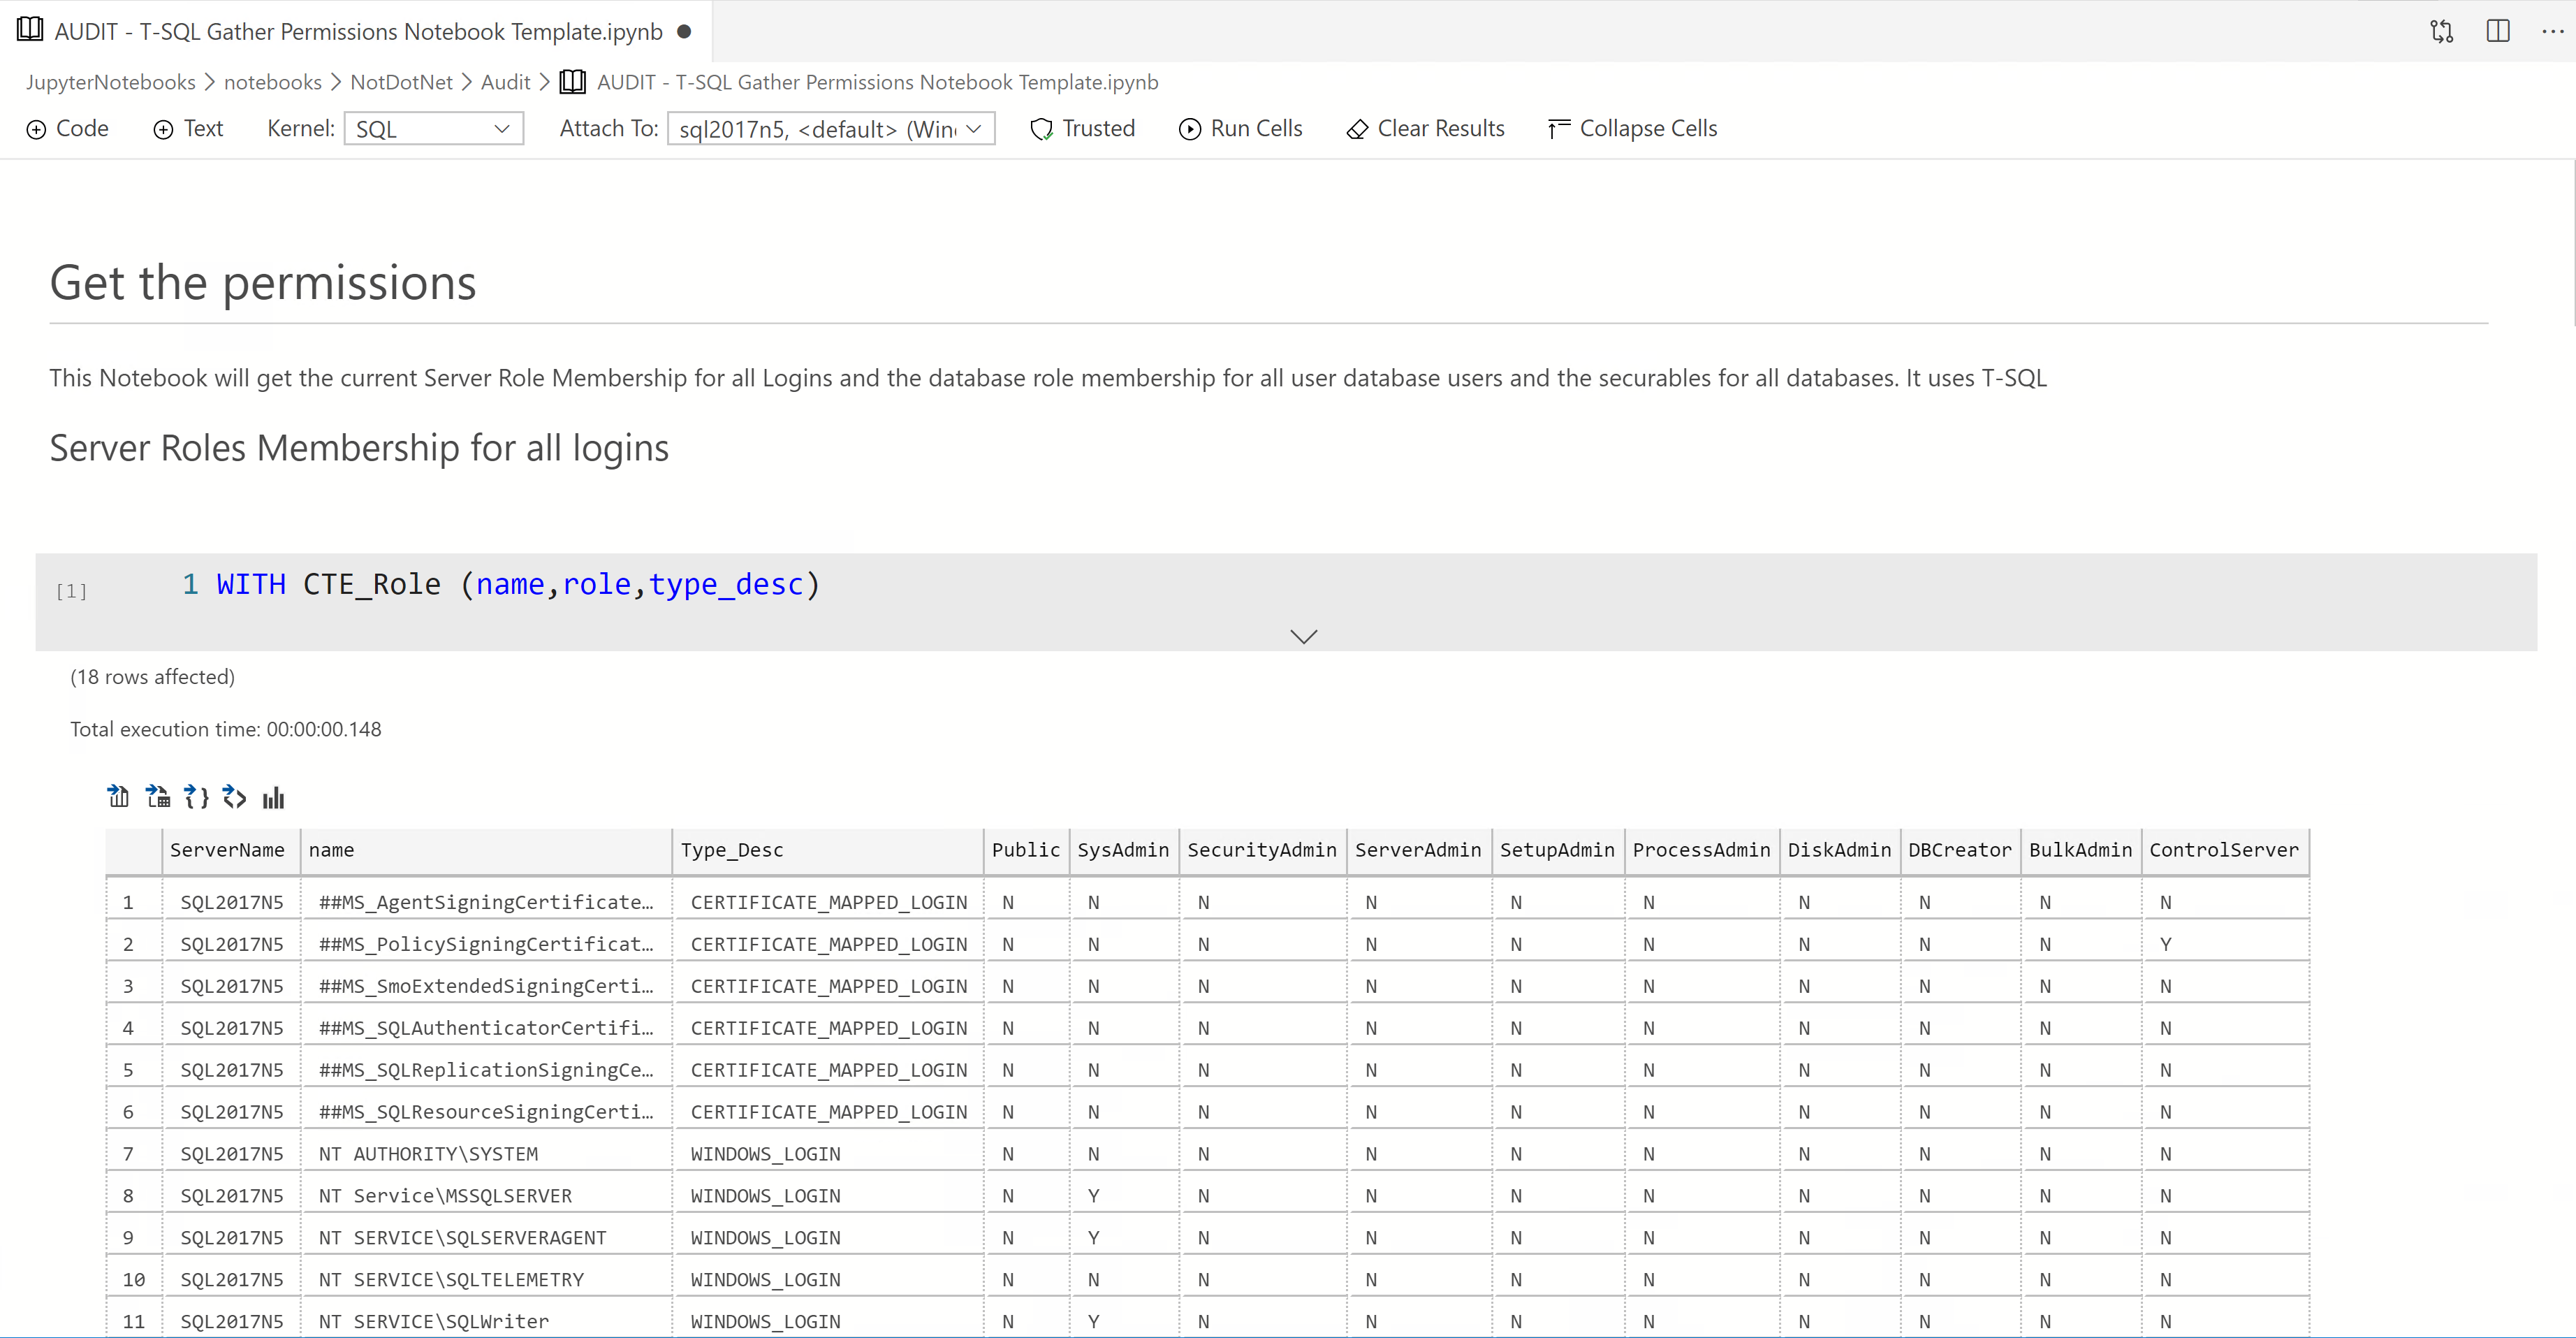Save results as CSV icon
This screenshot has height=1338, width=2576.
coord(118,796)
